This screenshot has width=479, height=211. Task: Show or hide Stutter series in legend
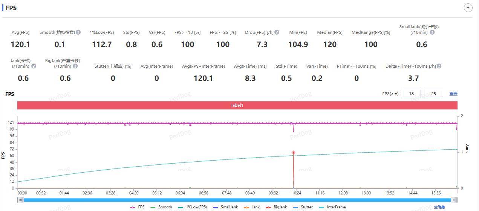tap(303, 207)
